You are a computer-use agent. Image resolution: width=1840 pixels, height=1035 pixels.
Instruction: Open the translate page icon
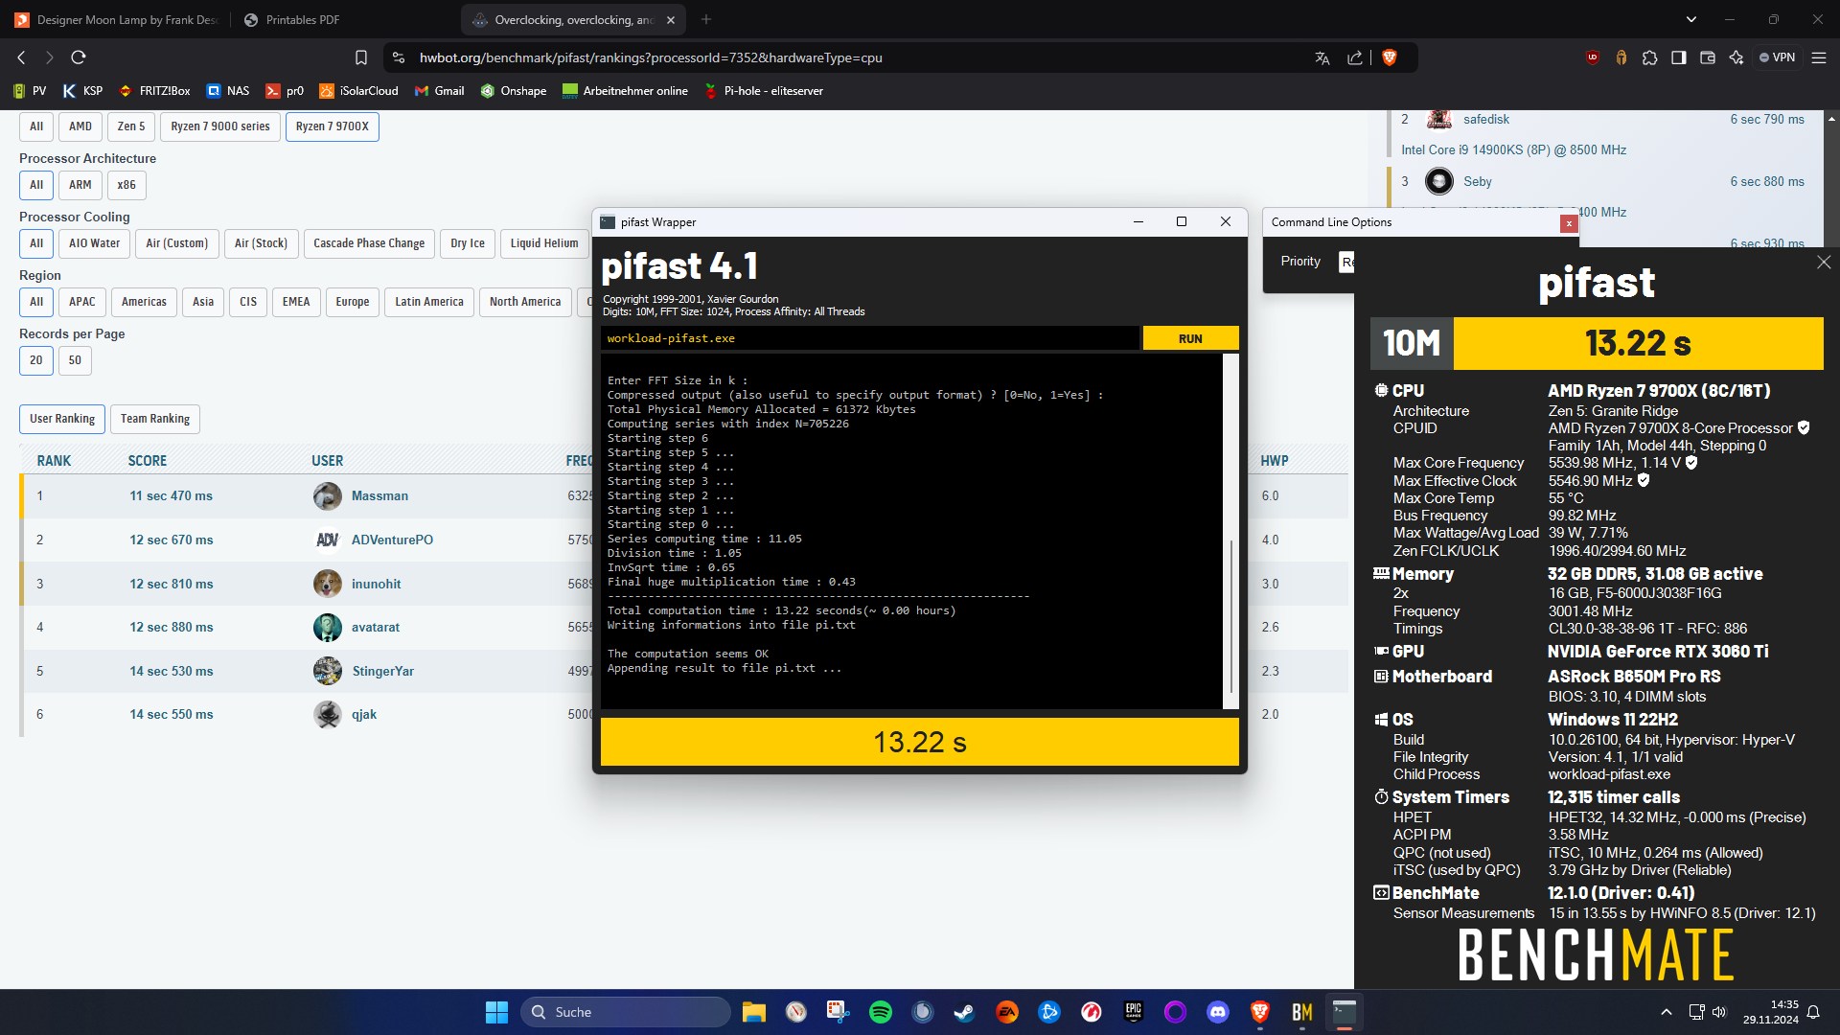pos(1322,57)
